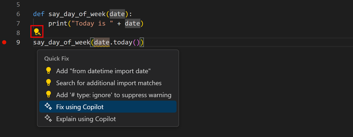The image size is (353, 137).
Task: Choose Fix using Copilot
Action: [x=80, y=107]
